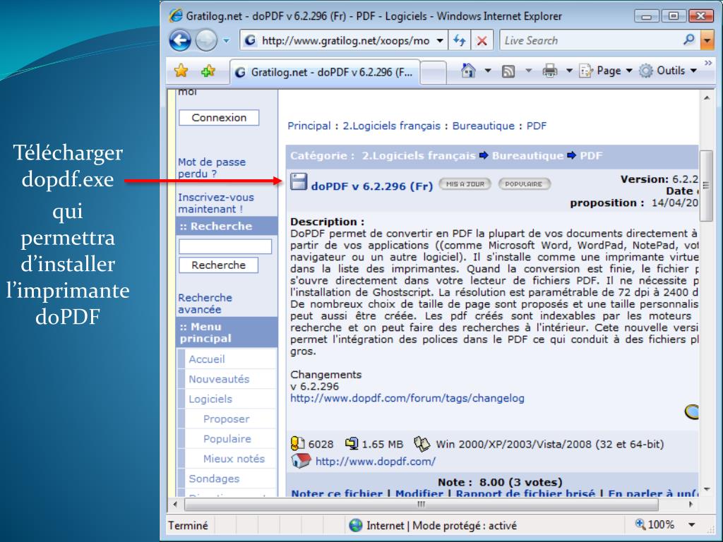Click the zoom level 100% button
Viewport: 723px width, 542px height.
[x=655, y=524]
